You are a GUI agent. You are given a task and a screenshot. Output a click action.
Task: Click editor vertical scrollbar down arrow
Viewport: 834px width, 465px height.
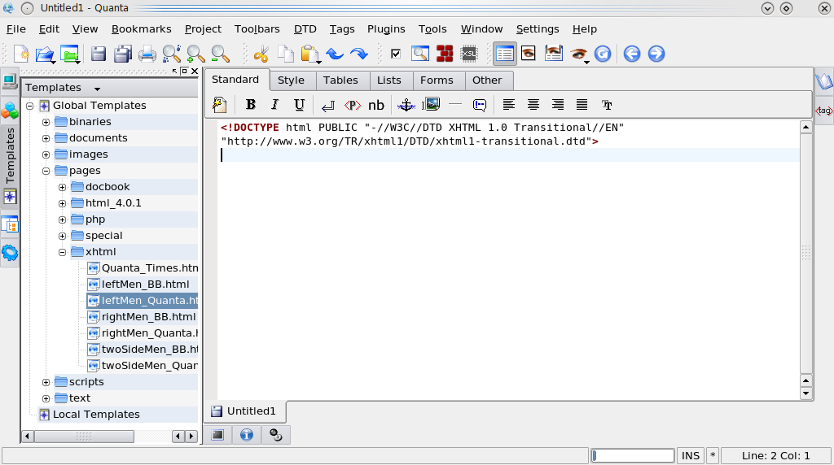(x=805, y=394)
